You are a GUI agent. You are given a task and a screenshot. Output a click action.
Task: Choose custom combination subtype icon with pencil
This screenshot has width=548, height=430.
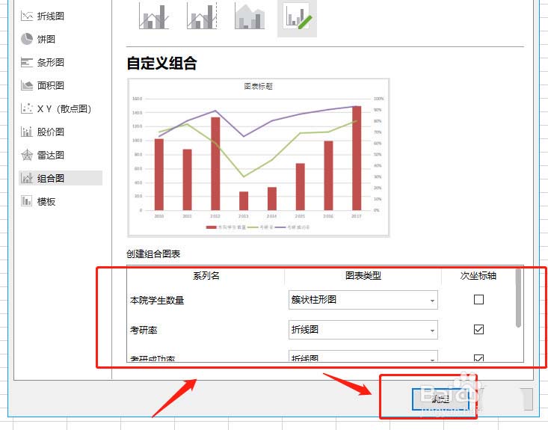pos(297,16)
